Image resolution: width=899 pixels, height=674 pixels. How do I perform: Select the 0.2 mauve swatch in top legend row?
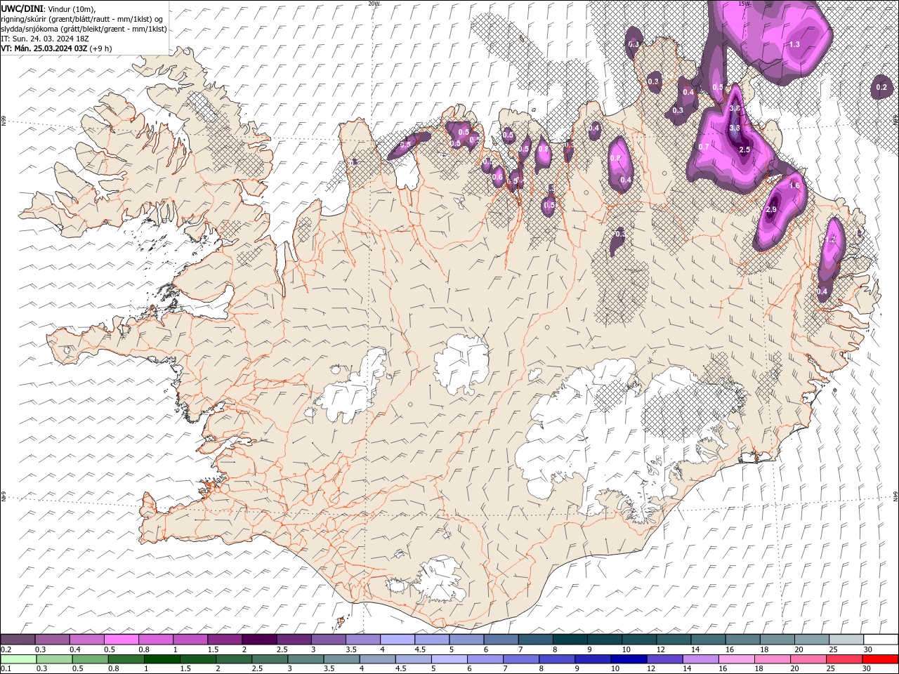(x=18, y=640)
